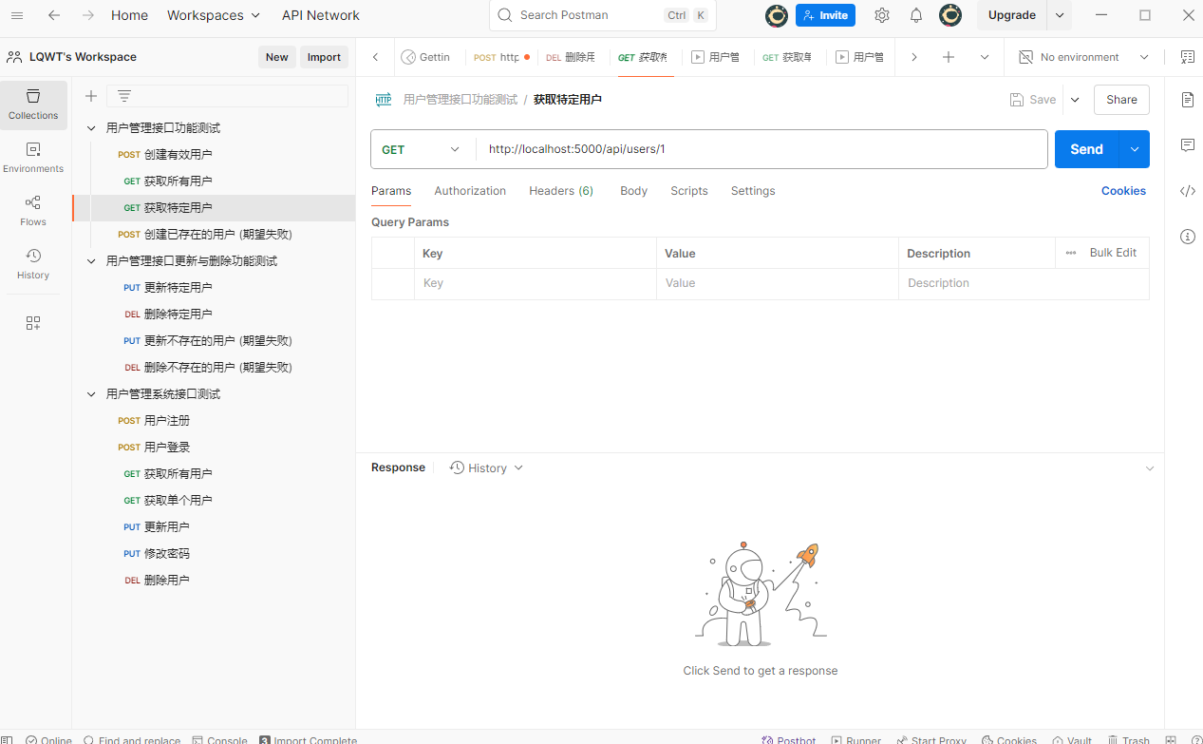Open the No environment selector
The width and height of the screenshot is (1203, 744).
coord(1082,56)
